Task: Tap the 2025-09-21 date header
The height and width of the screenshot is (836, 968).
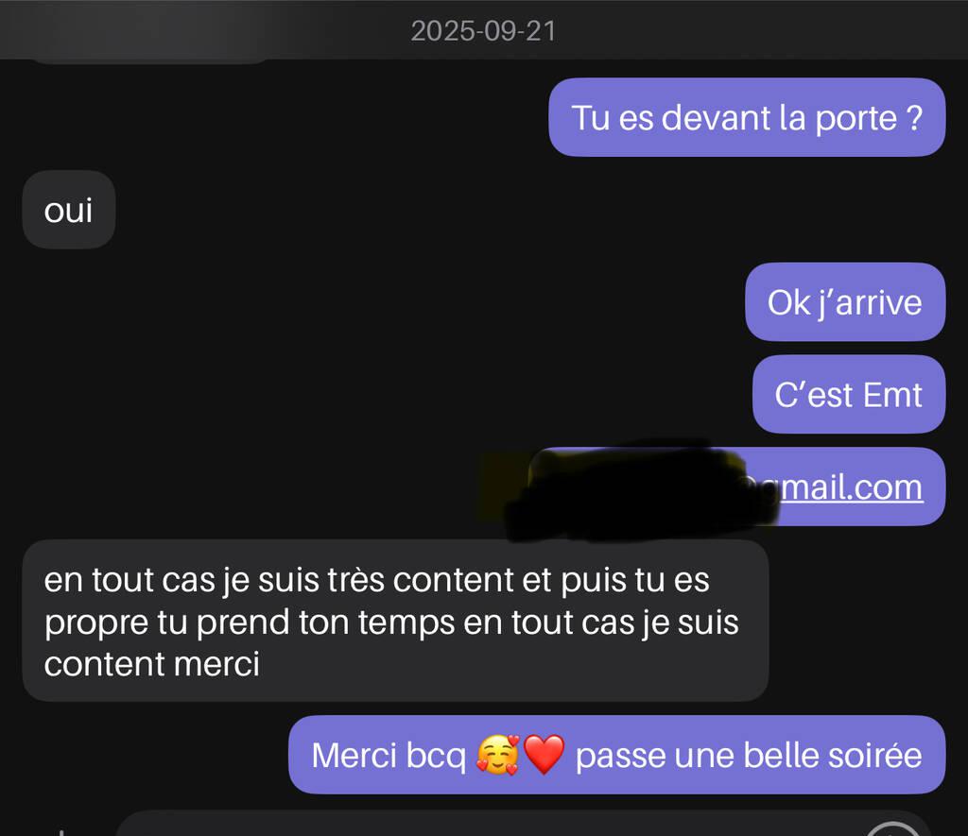Action: coord(483,31)
